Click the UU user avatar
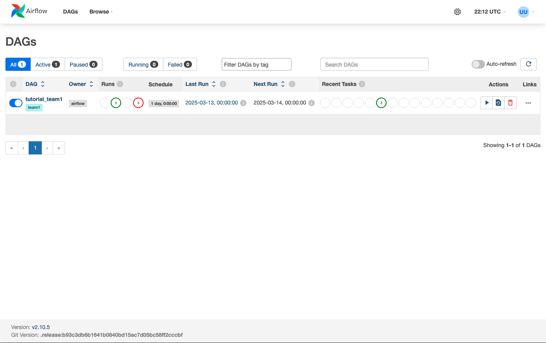Viewport: 546px width, 343px height. tap(524, 12)
